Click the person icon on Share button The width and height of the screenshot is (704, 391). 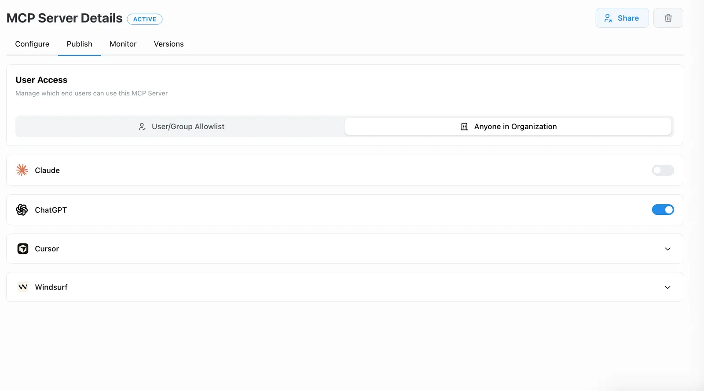(608, 18)
